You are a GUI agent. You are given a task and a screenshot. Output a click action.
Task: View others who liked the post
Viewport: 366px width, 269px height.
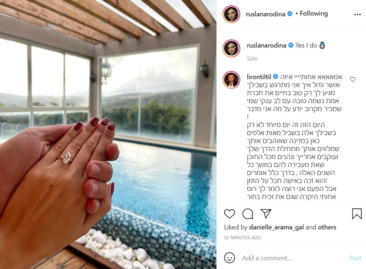tap(327, 227)
